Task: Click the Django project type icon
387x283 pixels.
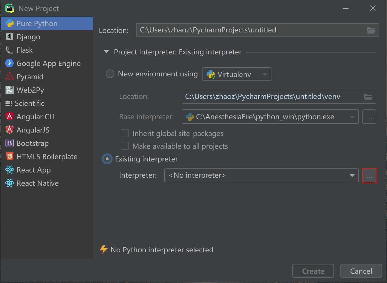Action: click(x=10, y=37)
